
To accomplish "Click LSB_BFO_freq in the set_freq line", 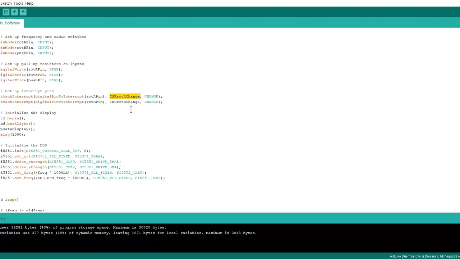I will tap(51, 178).
